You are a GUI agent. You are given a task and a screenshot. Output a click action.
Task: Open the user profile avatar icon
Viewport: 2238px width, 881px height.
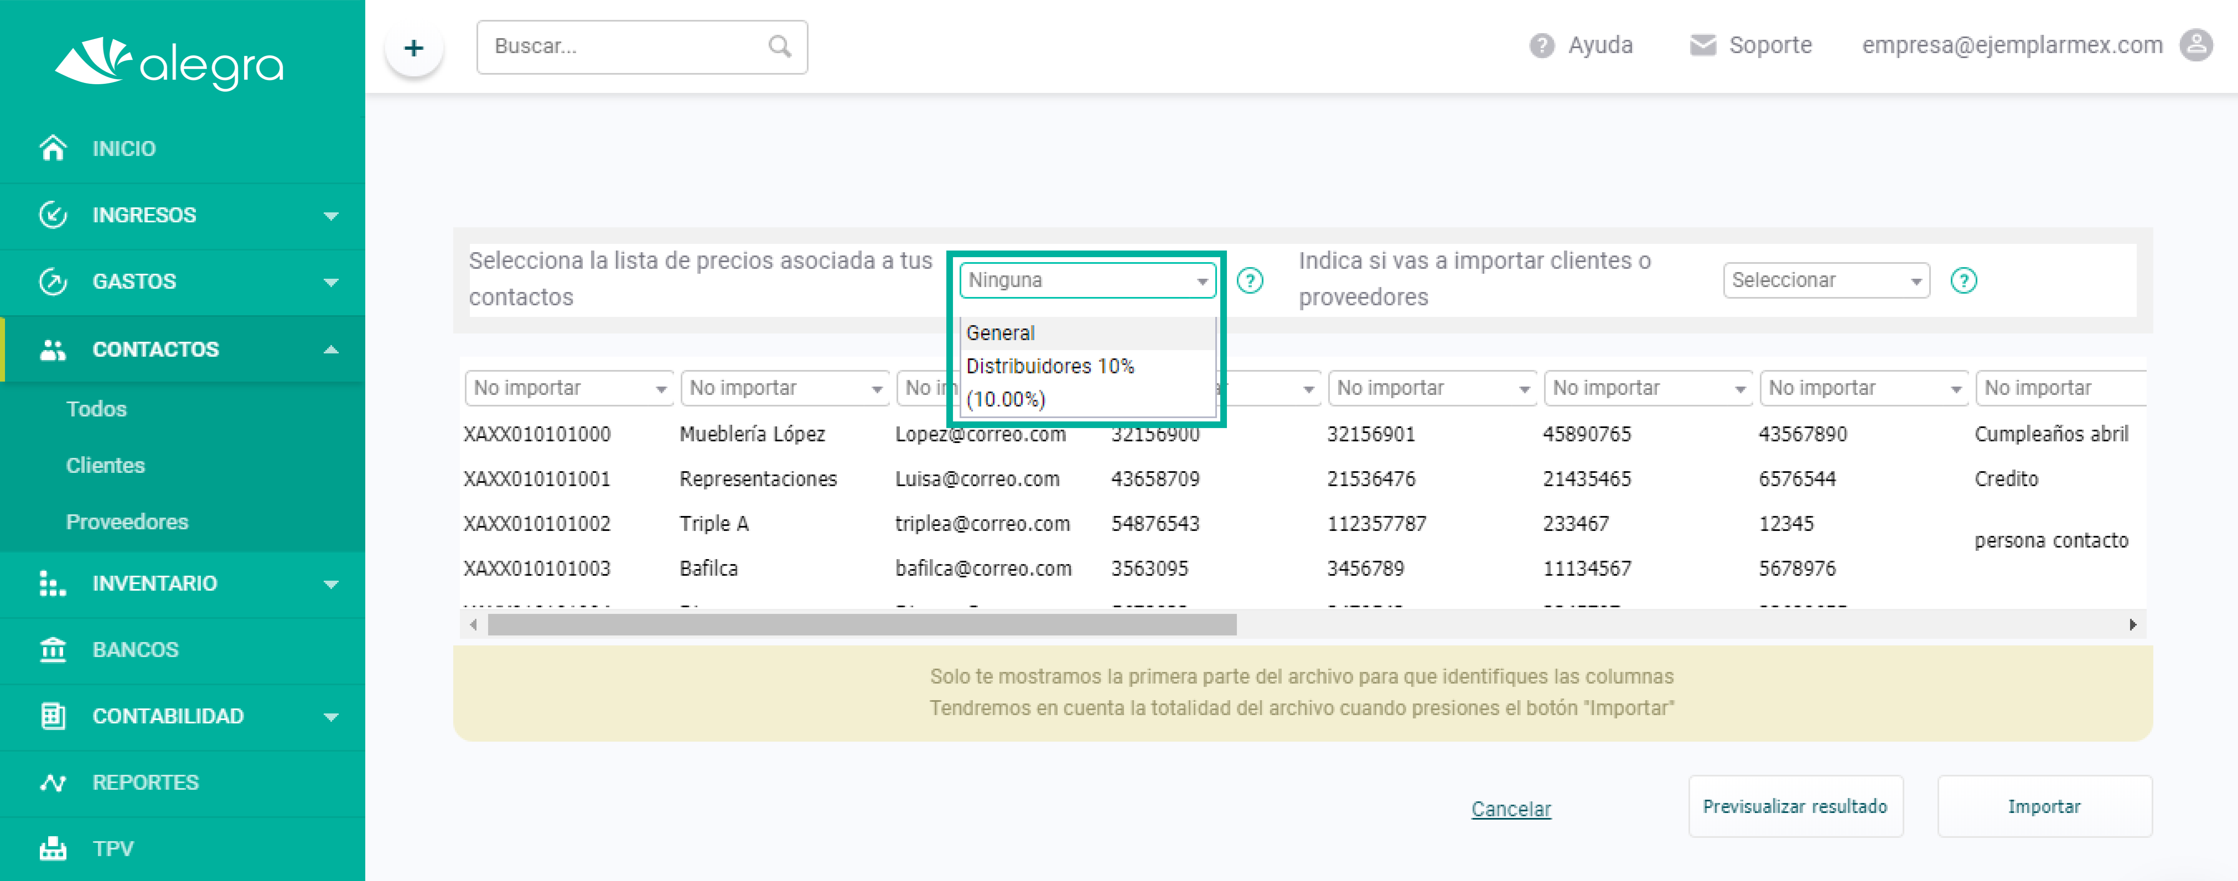coord(2196,45)
